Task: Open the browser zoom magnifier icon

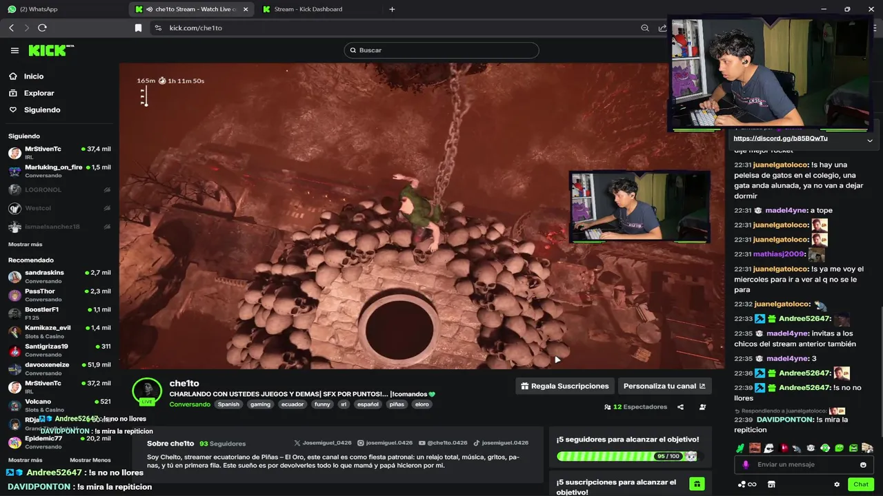Action: [x=645, y=28]
